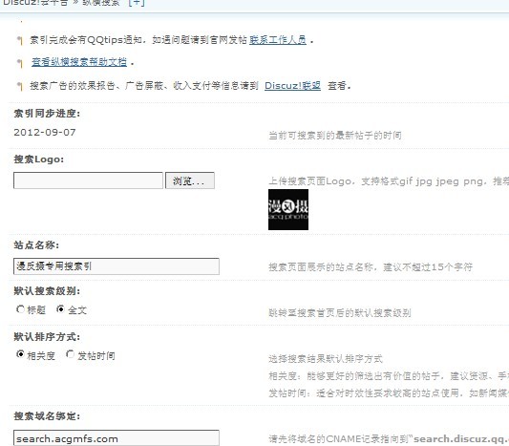The height and width of the screenshot is (446, 509).
Task: Select the 全文 search level radio
Action: coord(60,309)
